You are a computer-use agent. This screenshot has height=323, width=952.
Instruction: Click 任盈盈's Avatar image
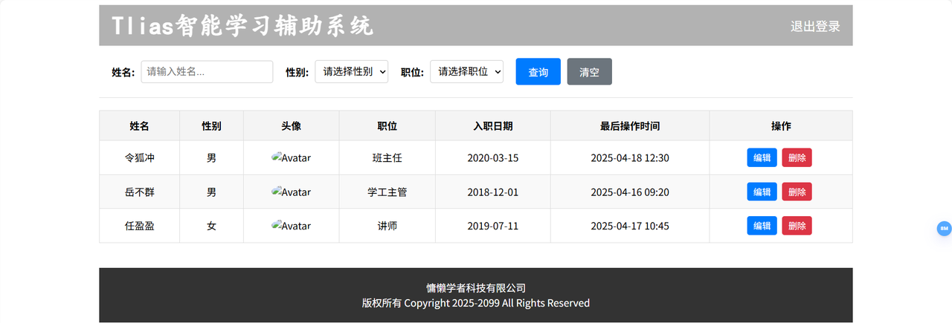tap(292, 226)
